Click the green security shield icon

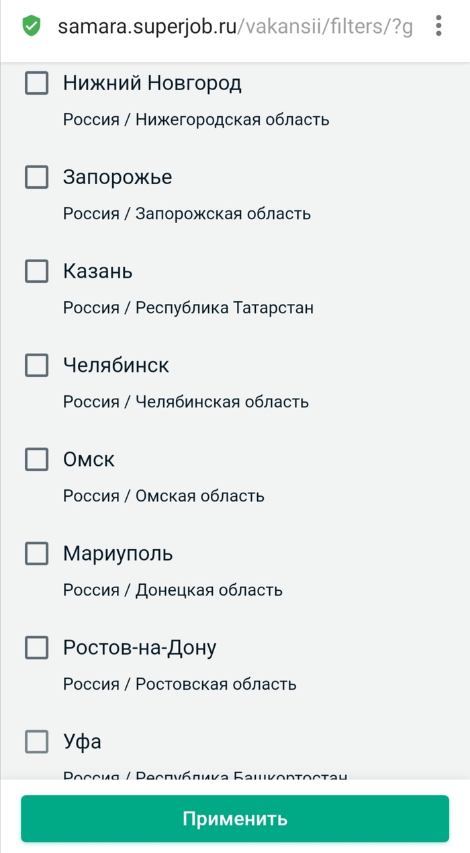tap(31, 26)
